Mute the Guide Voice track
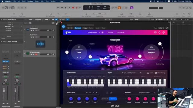Screen dimensions: 193x108 click(31, 30)
